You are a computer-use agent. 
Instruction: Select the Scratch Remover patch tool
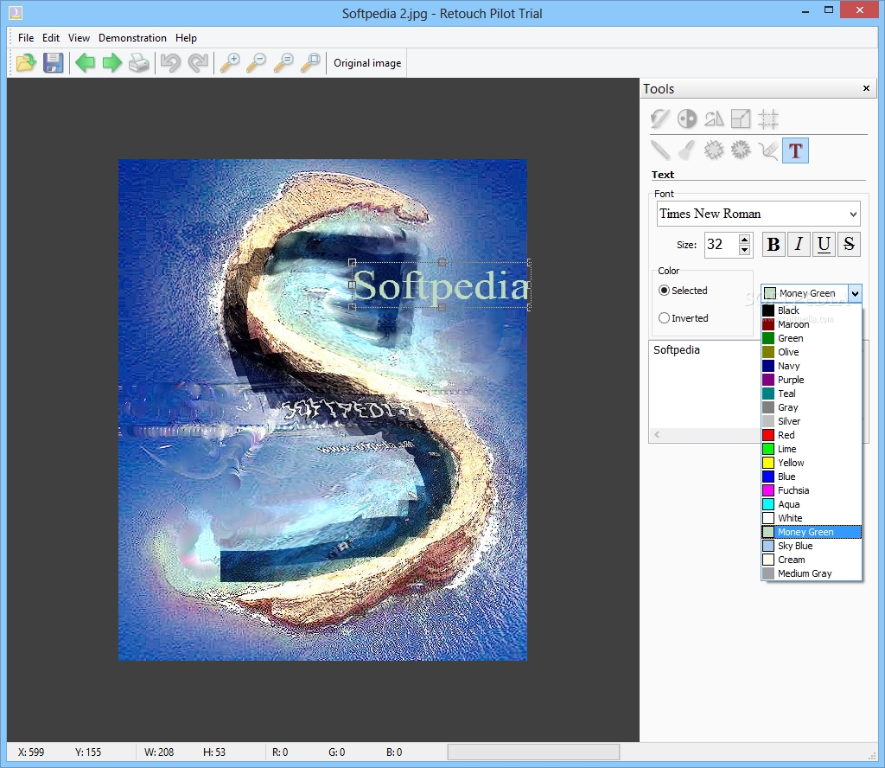714,150
